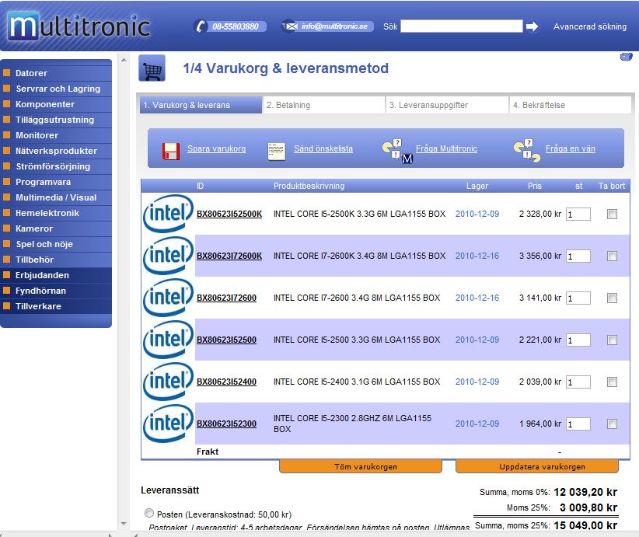Click Töm varukorgen button

tap(361, 466)
